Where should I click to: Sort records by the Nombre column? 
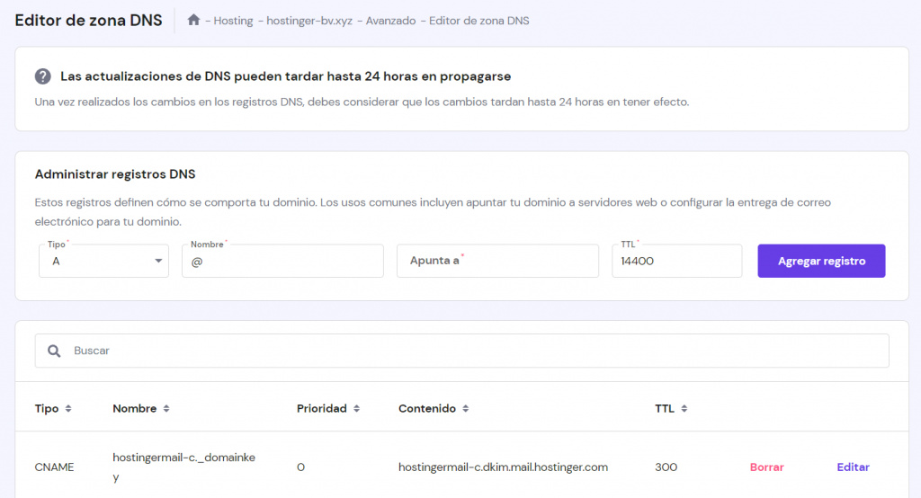(x=165, y=409)
